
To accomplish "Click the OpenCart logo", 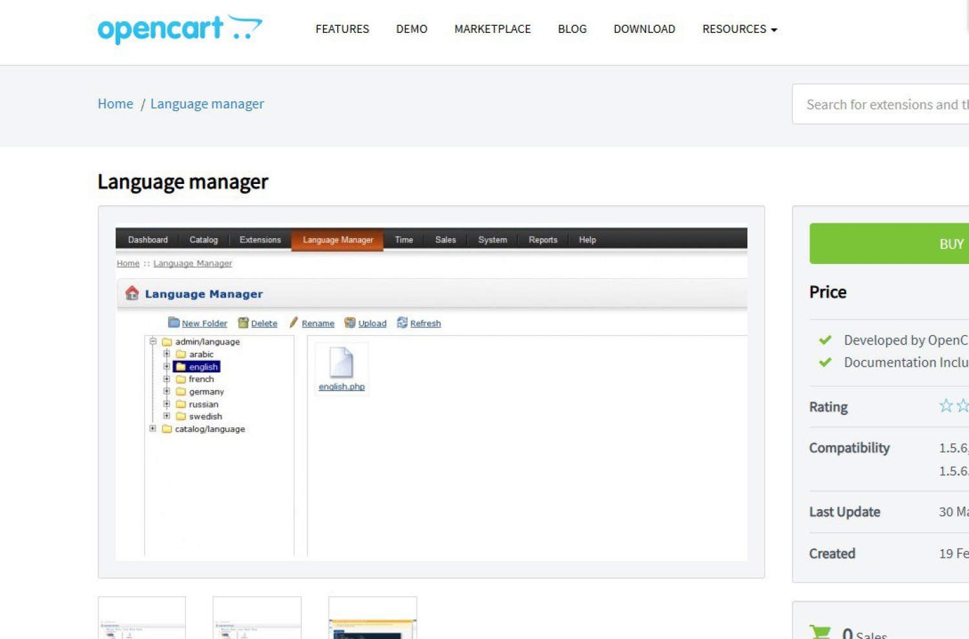I will coord(180,29).
